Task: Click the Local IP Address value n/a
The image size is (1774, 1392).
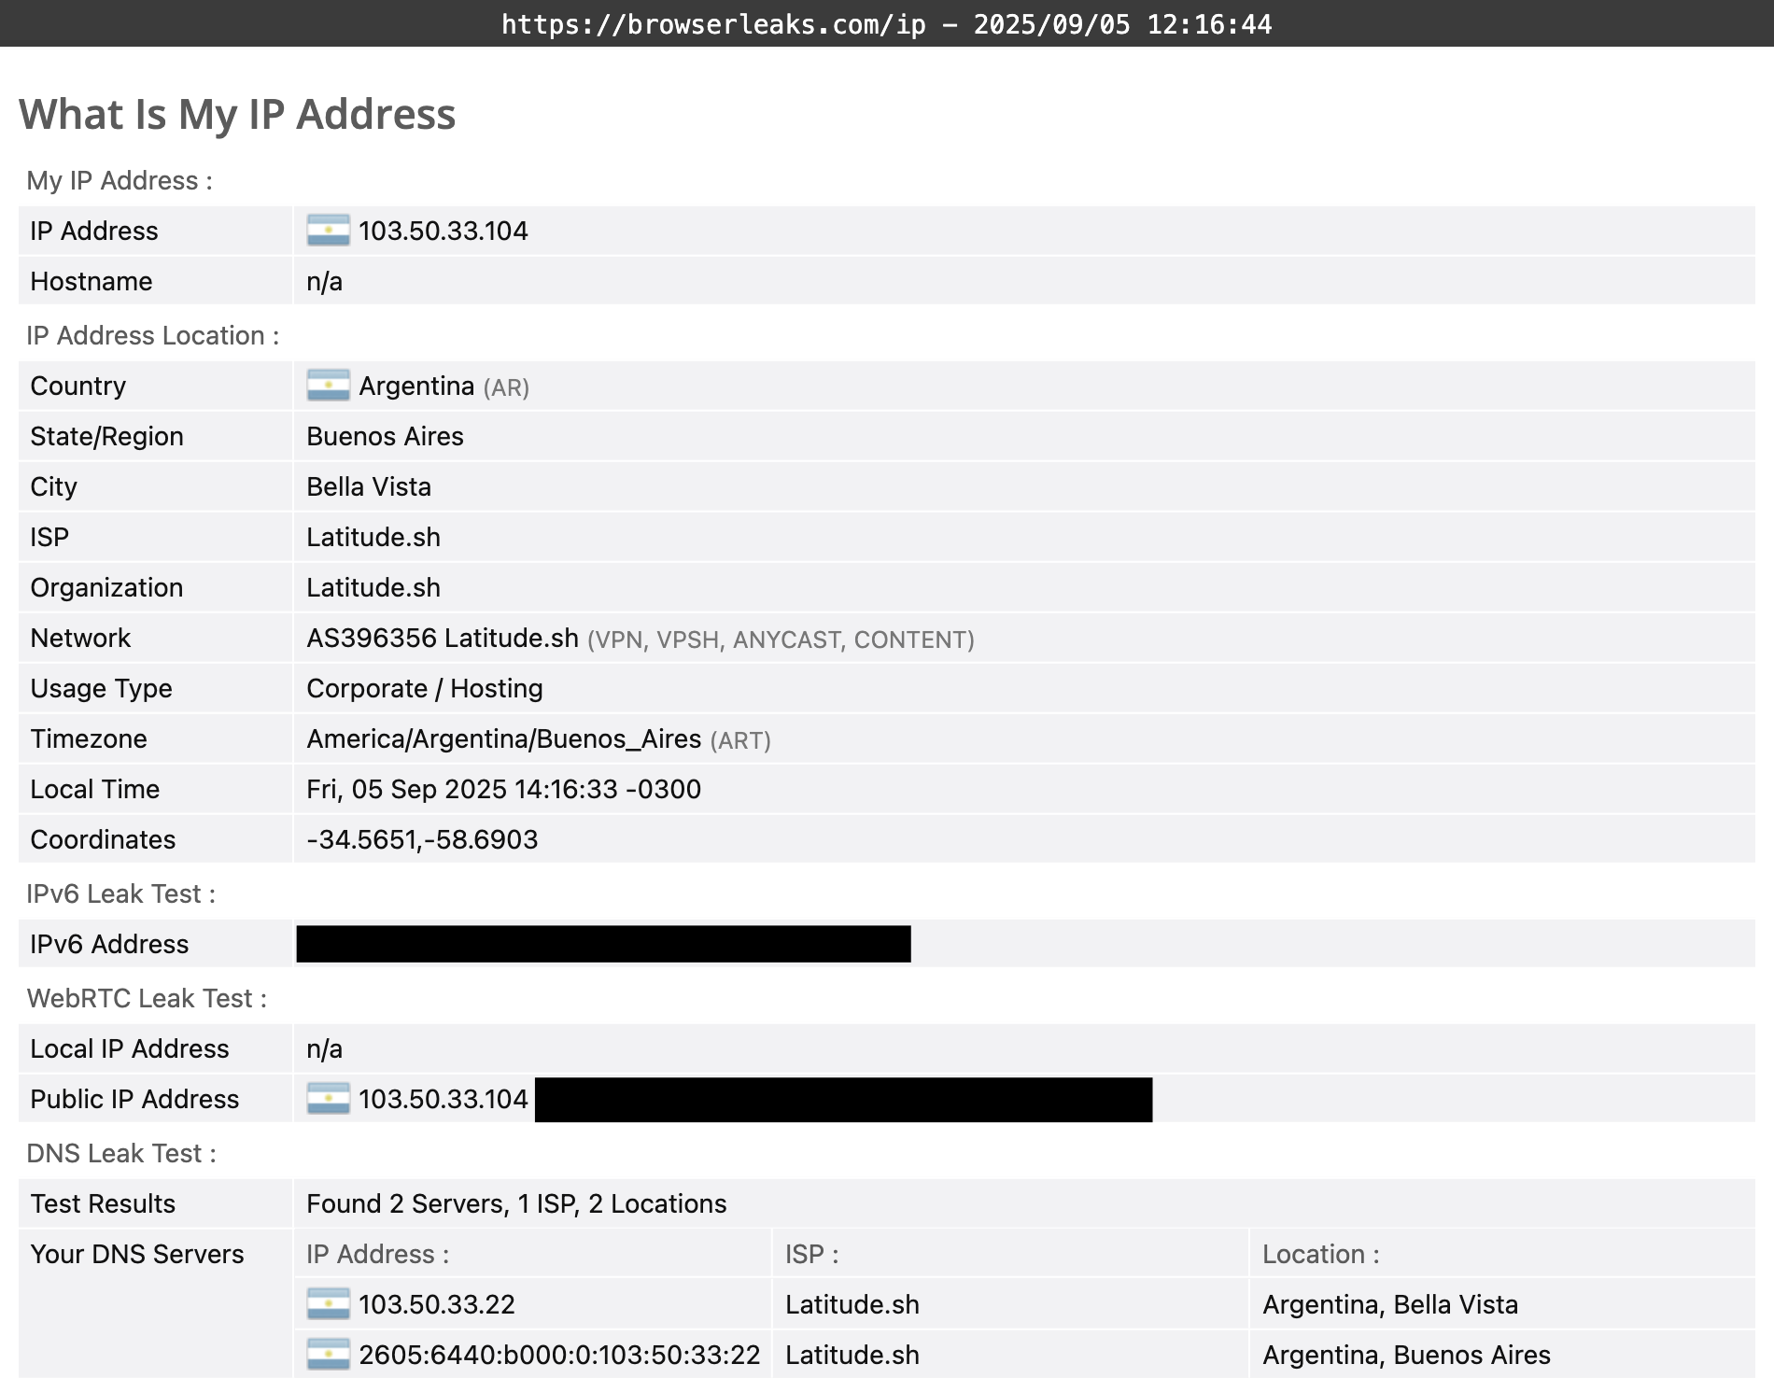Action: (x=324, y=1049)
